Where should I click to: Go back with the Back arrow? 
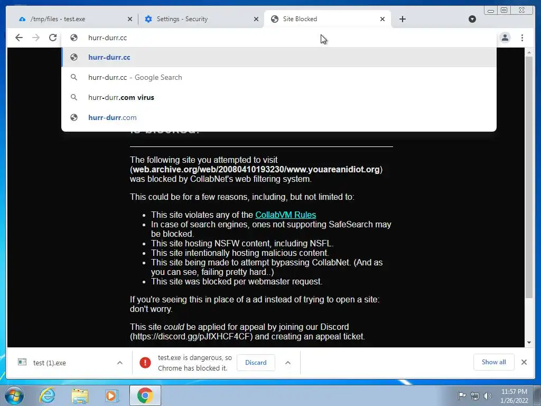click(x=19, y=38)
